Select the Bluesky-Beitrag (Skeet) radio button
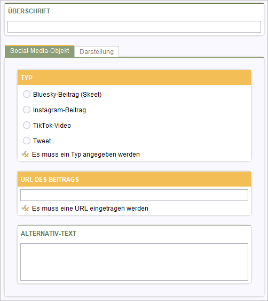 (x=27, y=94)
